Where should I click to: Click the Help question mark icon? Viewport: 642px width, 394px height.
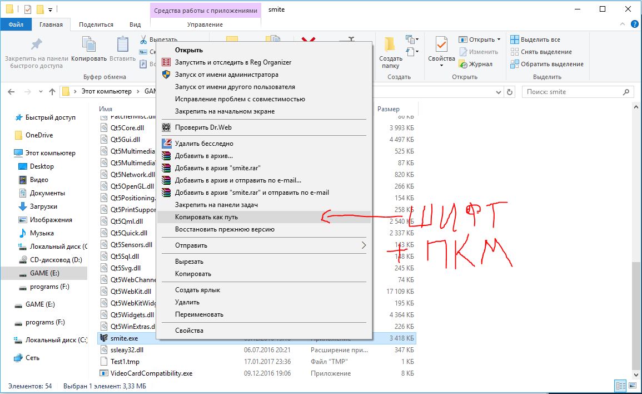[635, 24]
